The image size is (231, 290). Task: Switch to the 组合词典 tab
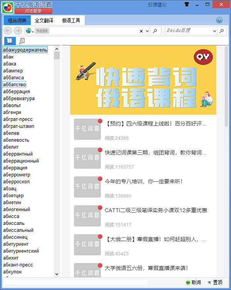click(x=17, y=20)
